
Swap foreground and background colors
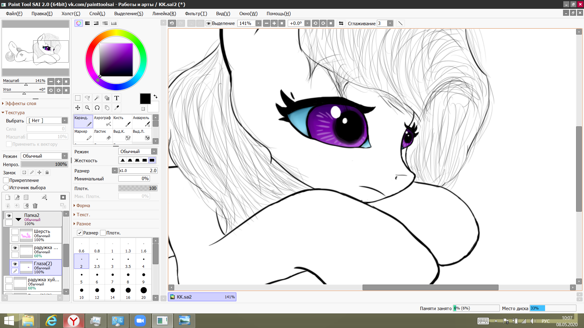[155, 97]
